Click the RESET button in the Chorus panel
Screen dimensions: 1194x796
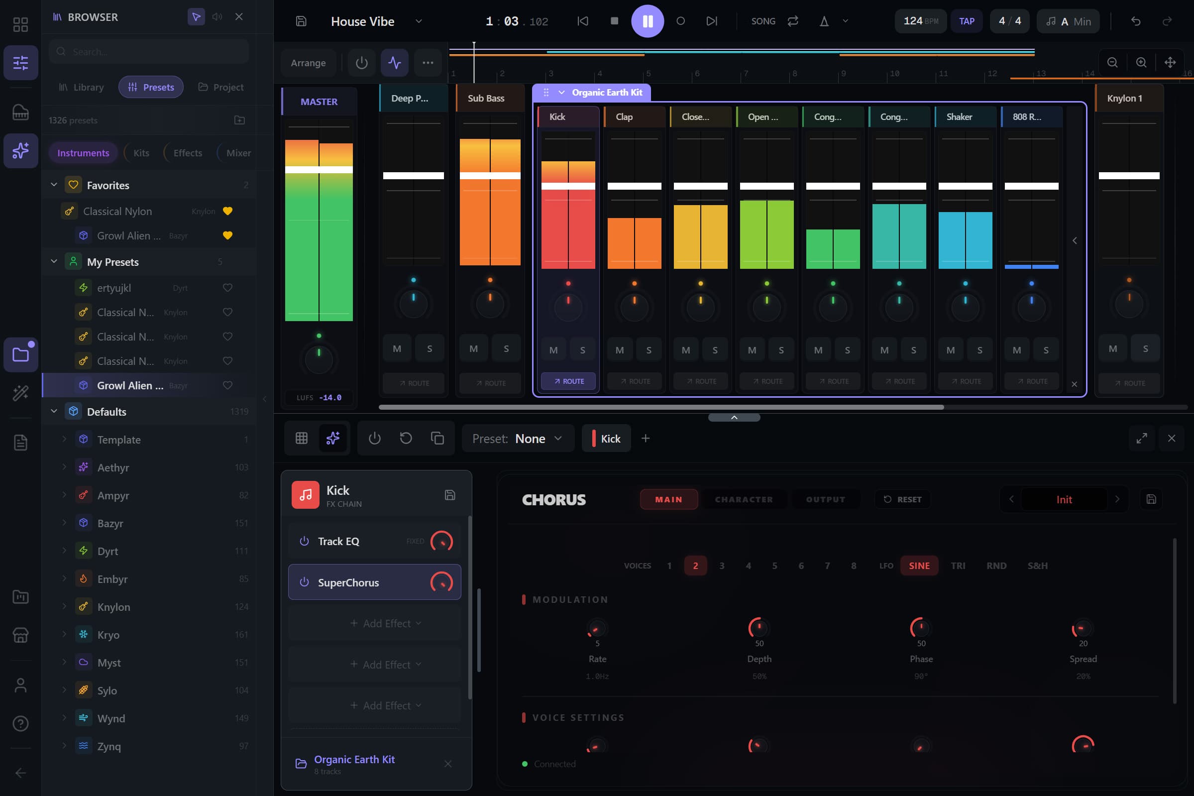[x=903, y=499]
